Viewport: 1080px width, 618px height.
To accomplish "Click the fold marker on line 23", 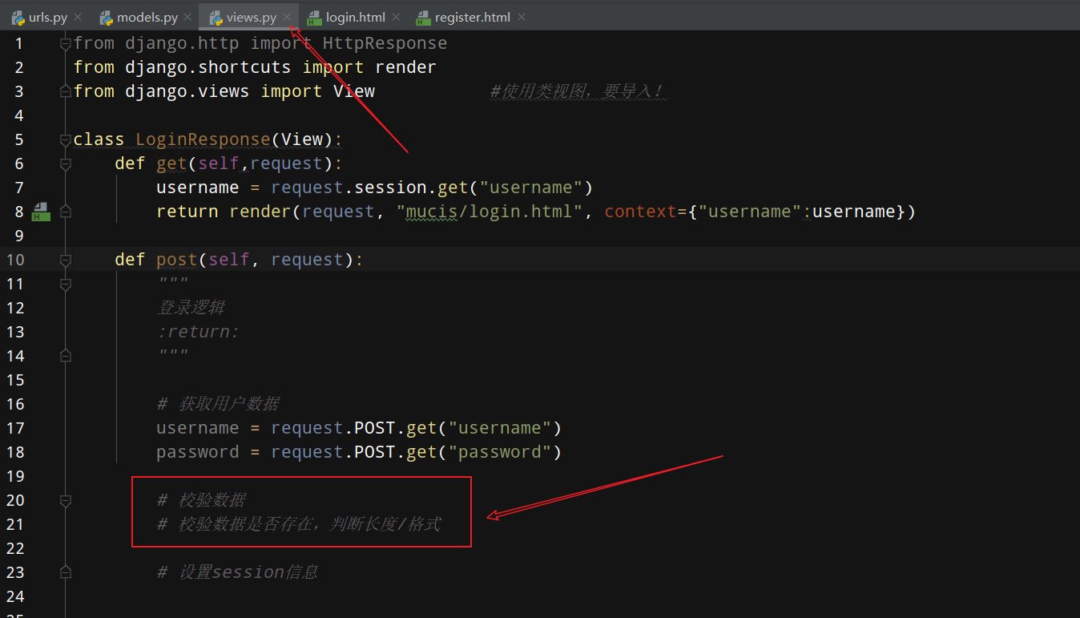I will [x=66, y=572].
